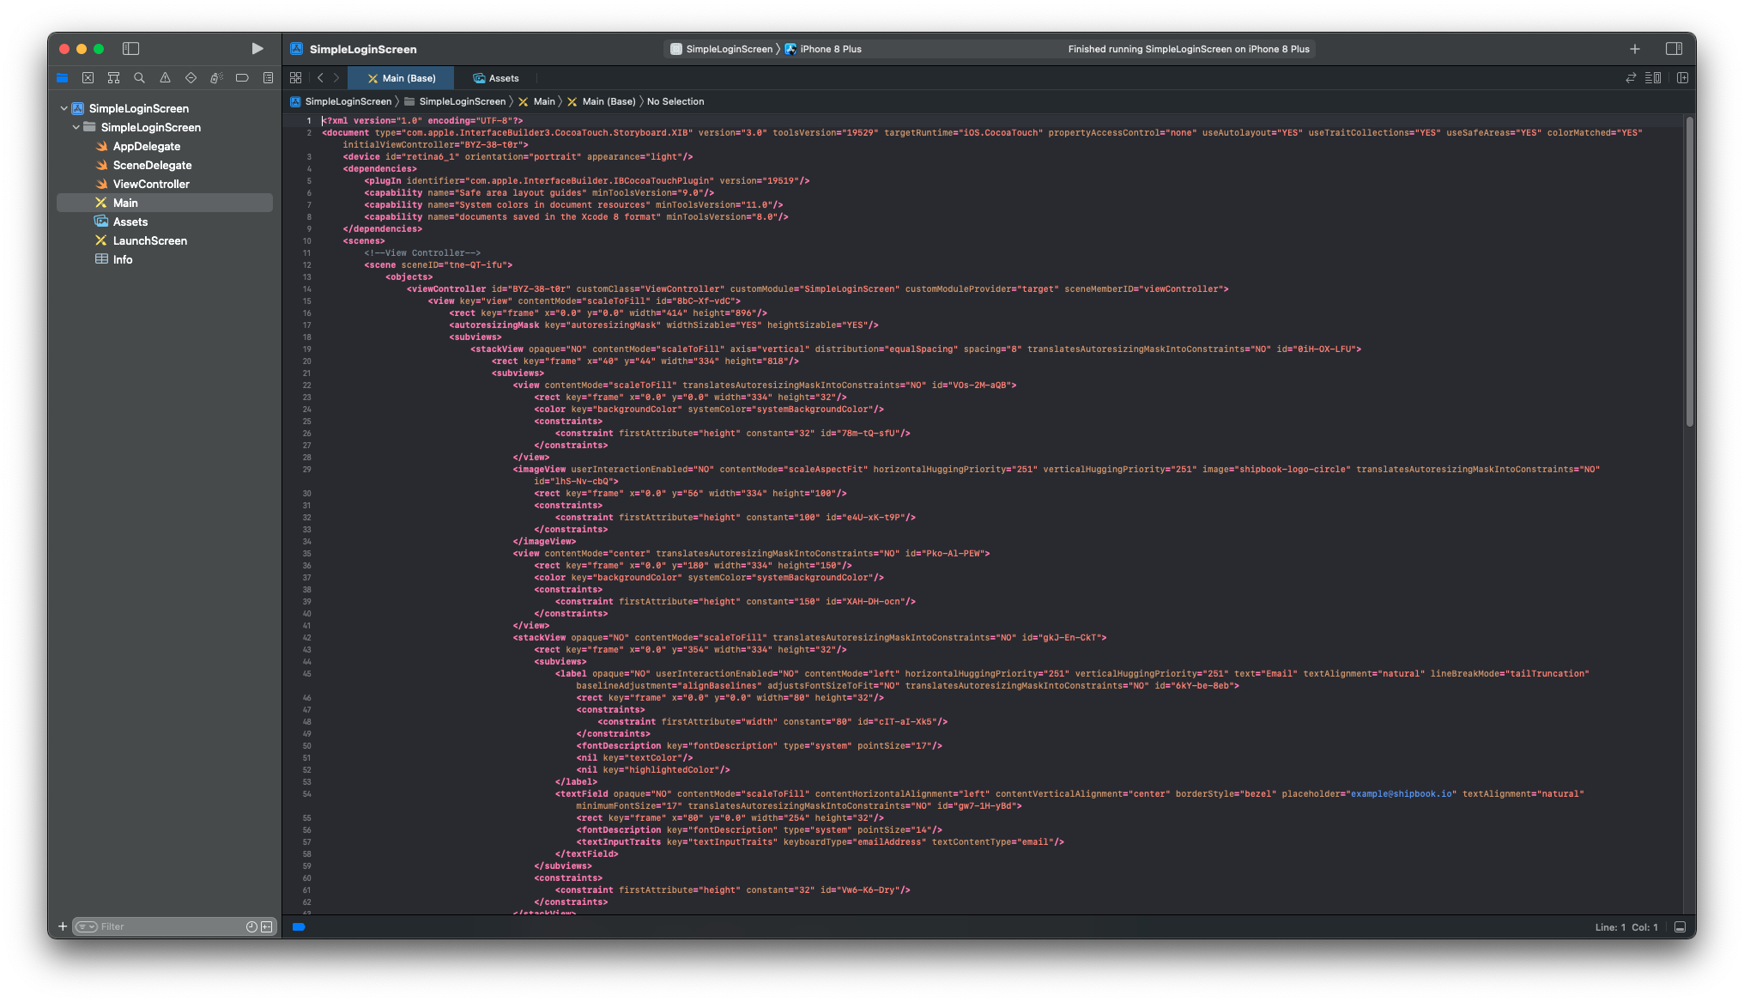
Task: Open the Report navigator list icon
Action: [268, 77]
